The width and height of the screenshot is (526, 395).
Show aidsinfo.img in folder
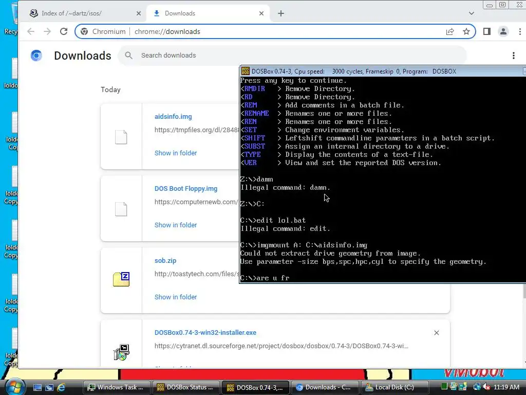(x=176, y=153)
